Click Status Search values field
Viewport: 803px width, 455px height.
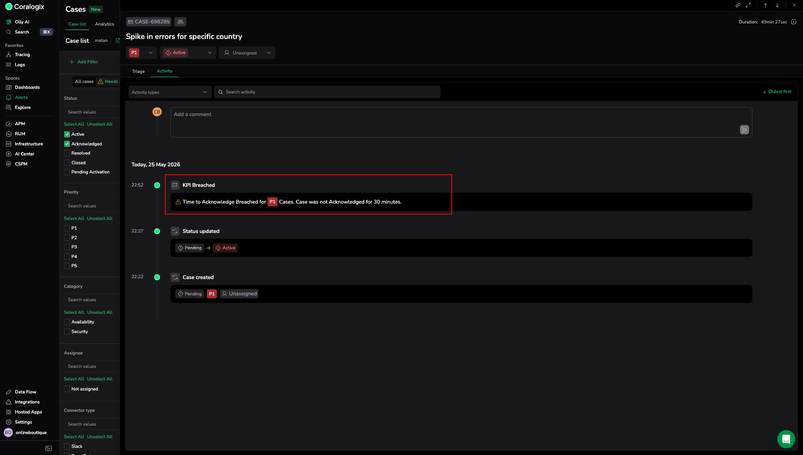[92, 112]
